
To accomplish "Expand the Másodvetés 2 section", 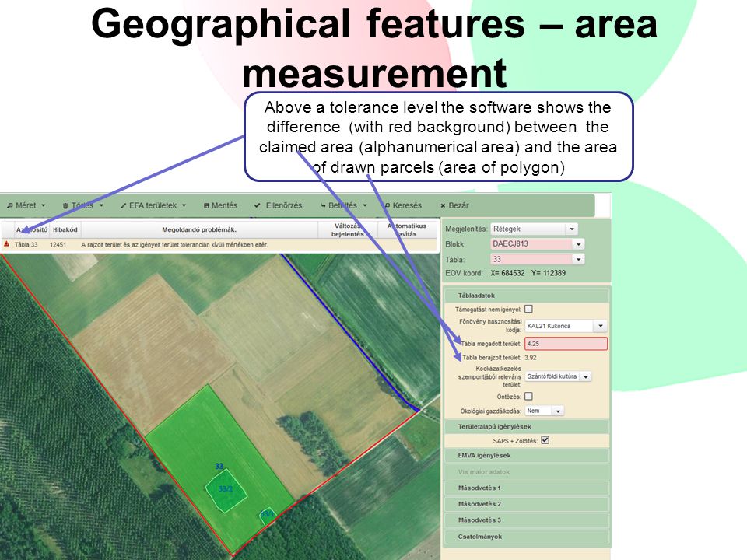I will (x=527, y=504).
